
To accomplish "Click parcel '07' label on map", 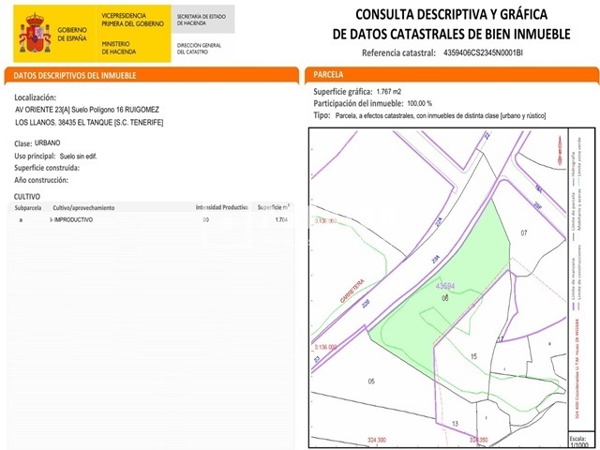I will click(x=524, y=232).
